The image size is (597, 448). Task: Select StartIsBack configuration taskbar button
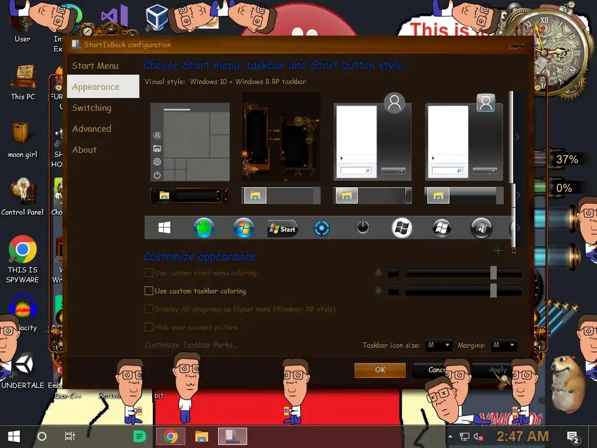pyautogui.click(x=233, y=436)
